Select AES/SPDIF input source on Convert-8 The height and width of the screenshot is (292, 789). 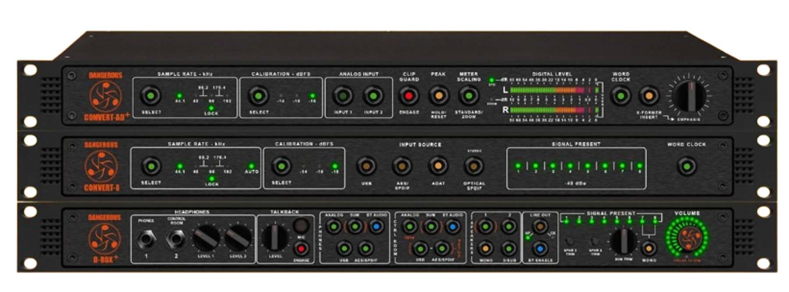click(x=402, y=166)
